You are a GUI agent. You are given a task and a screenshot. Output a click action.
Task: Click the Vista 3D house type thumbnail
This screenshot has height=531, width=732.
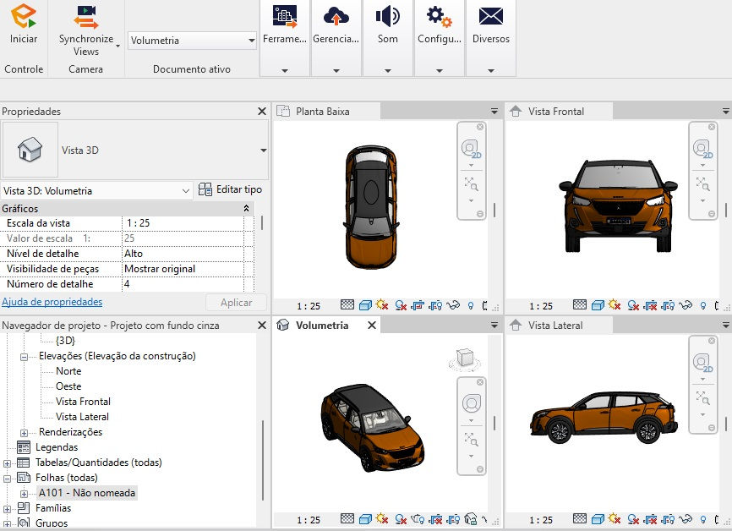30,150
